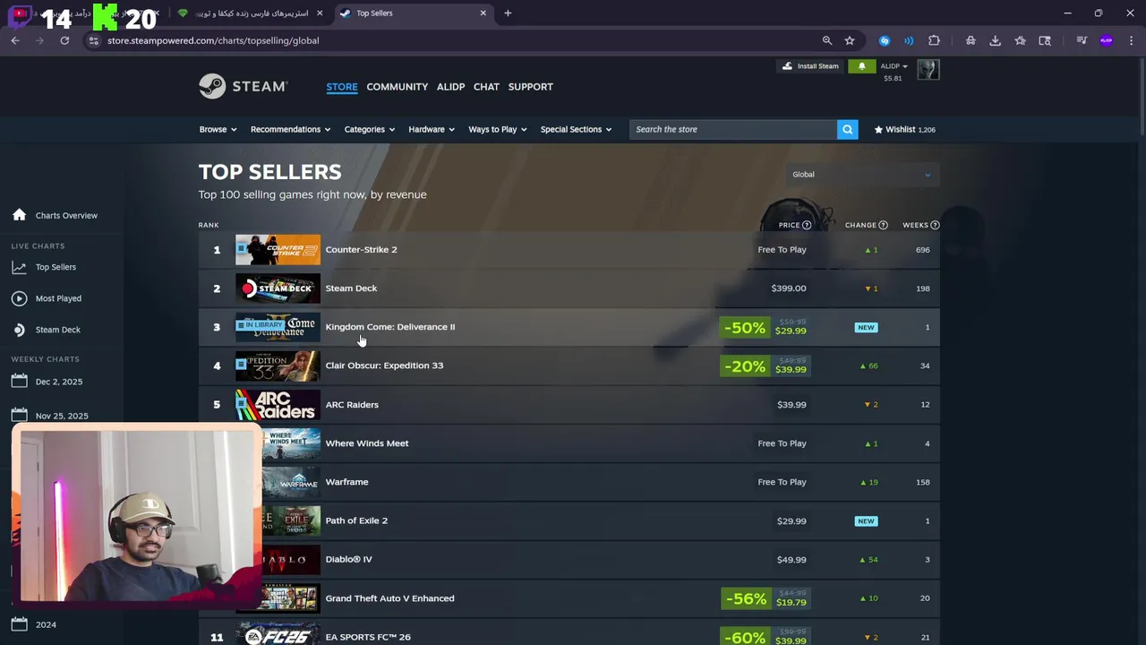Open the Charts Overview home icon

pyautogui.click(x=20, y=215)
